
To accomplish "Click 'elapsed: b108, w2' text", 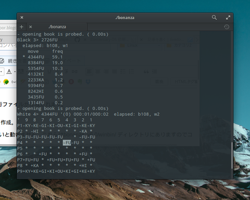I will (136, 114).
